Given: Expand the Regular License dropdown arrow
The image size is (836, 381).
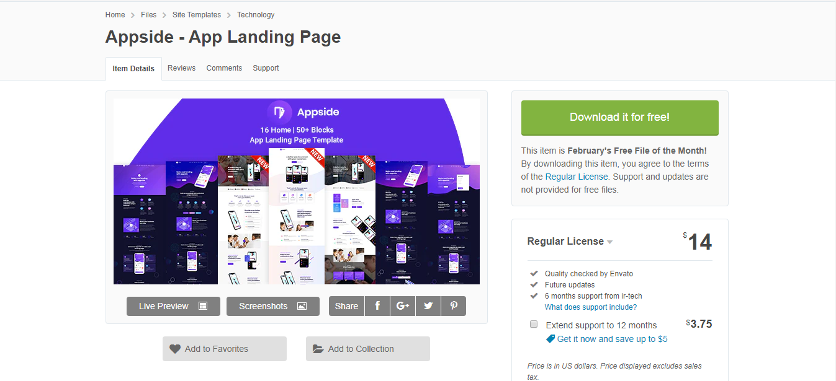Looking at the screenshot, I should pyautogui.click(x=610, y=242).
